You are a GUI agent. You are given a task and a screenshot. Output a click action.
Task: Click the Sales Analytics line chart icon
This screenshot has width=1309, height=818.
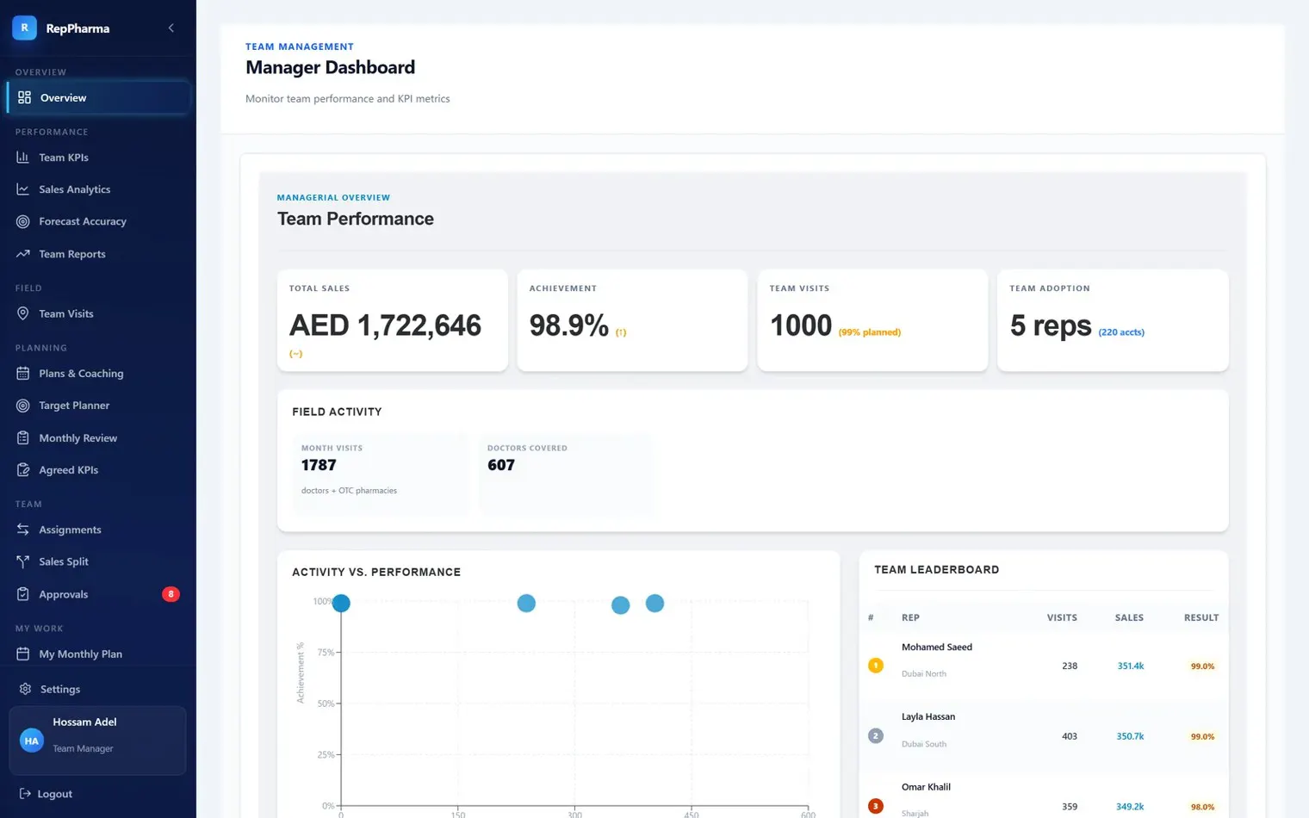point(23,189)
